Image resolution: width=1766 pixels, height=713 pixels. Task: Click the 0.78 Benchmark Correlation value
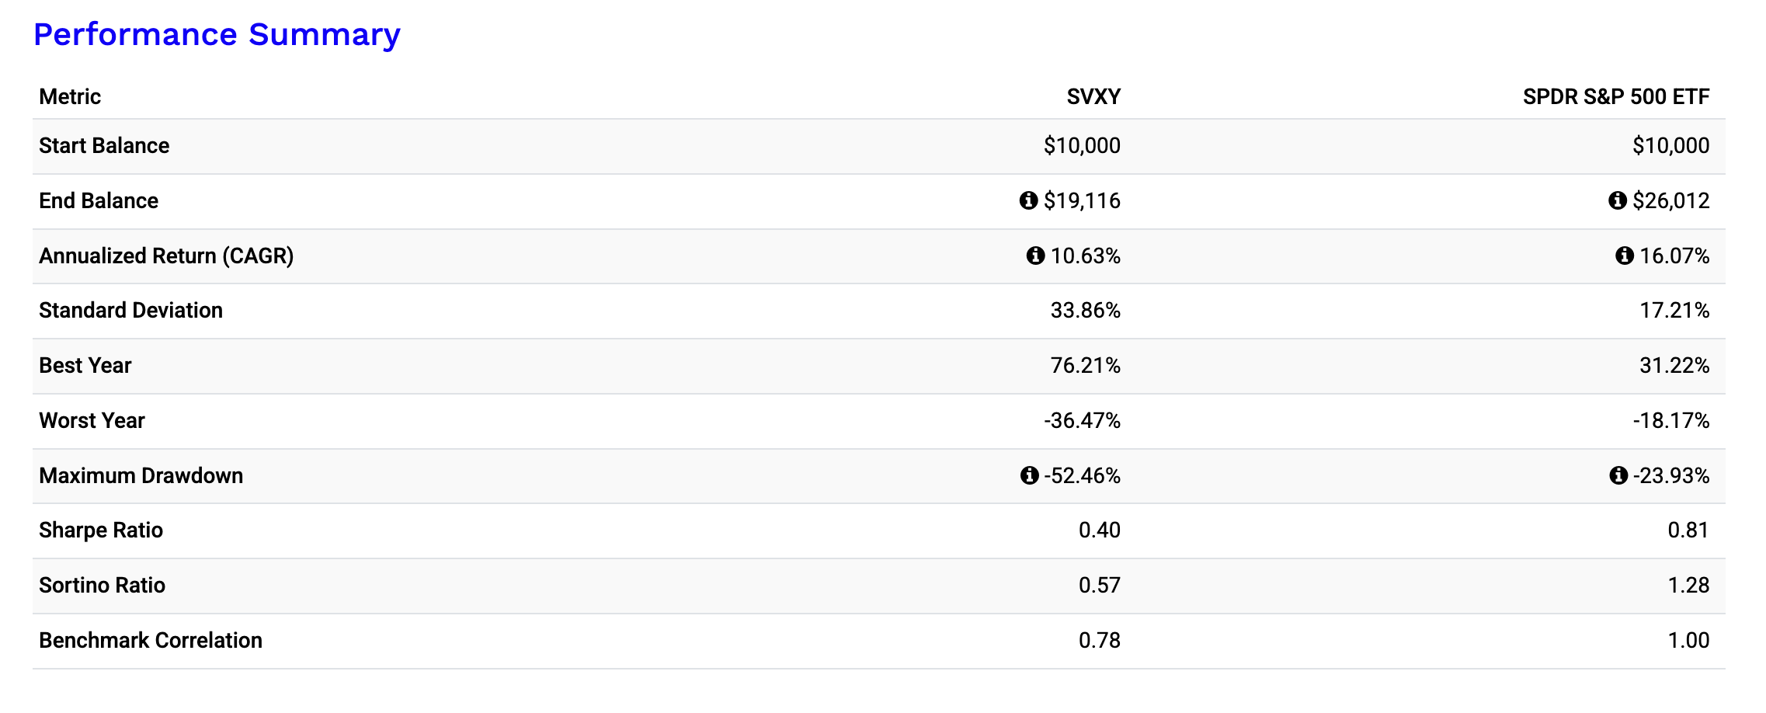1099,640
